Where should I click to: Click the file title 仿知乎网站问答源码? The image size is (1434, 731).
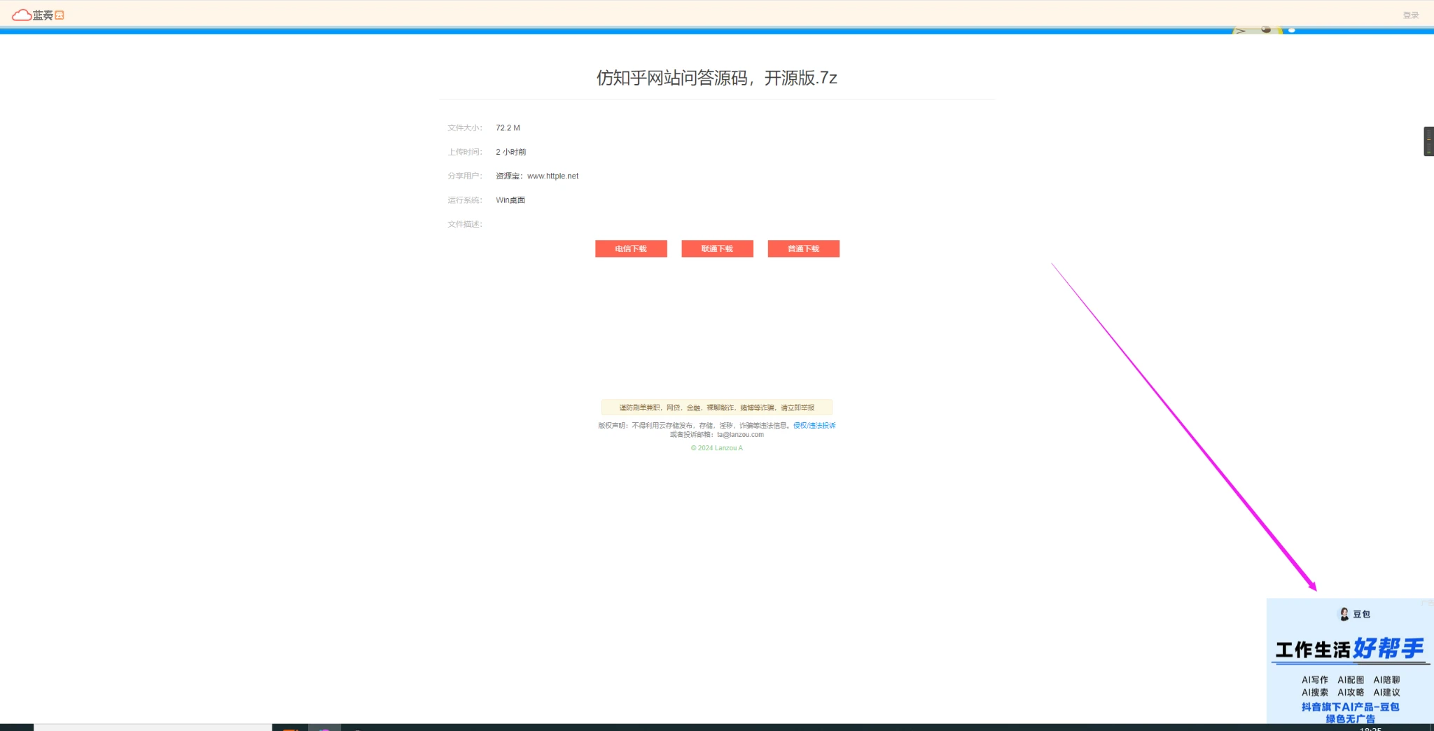[716, 78]
